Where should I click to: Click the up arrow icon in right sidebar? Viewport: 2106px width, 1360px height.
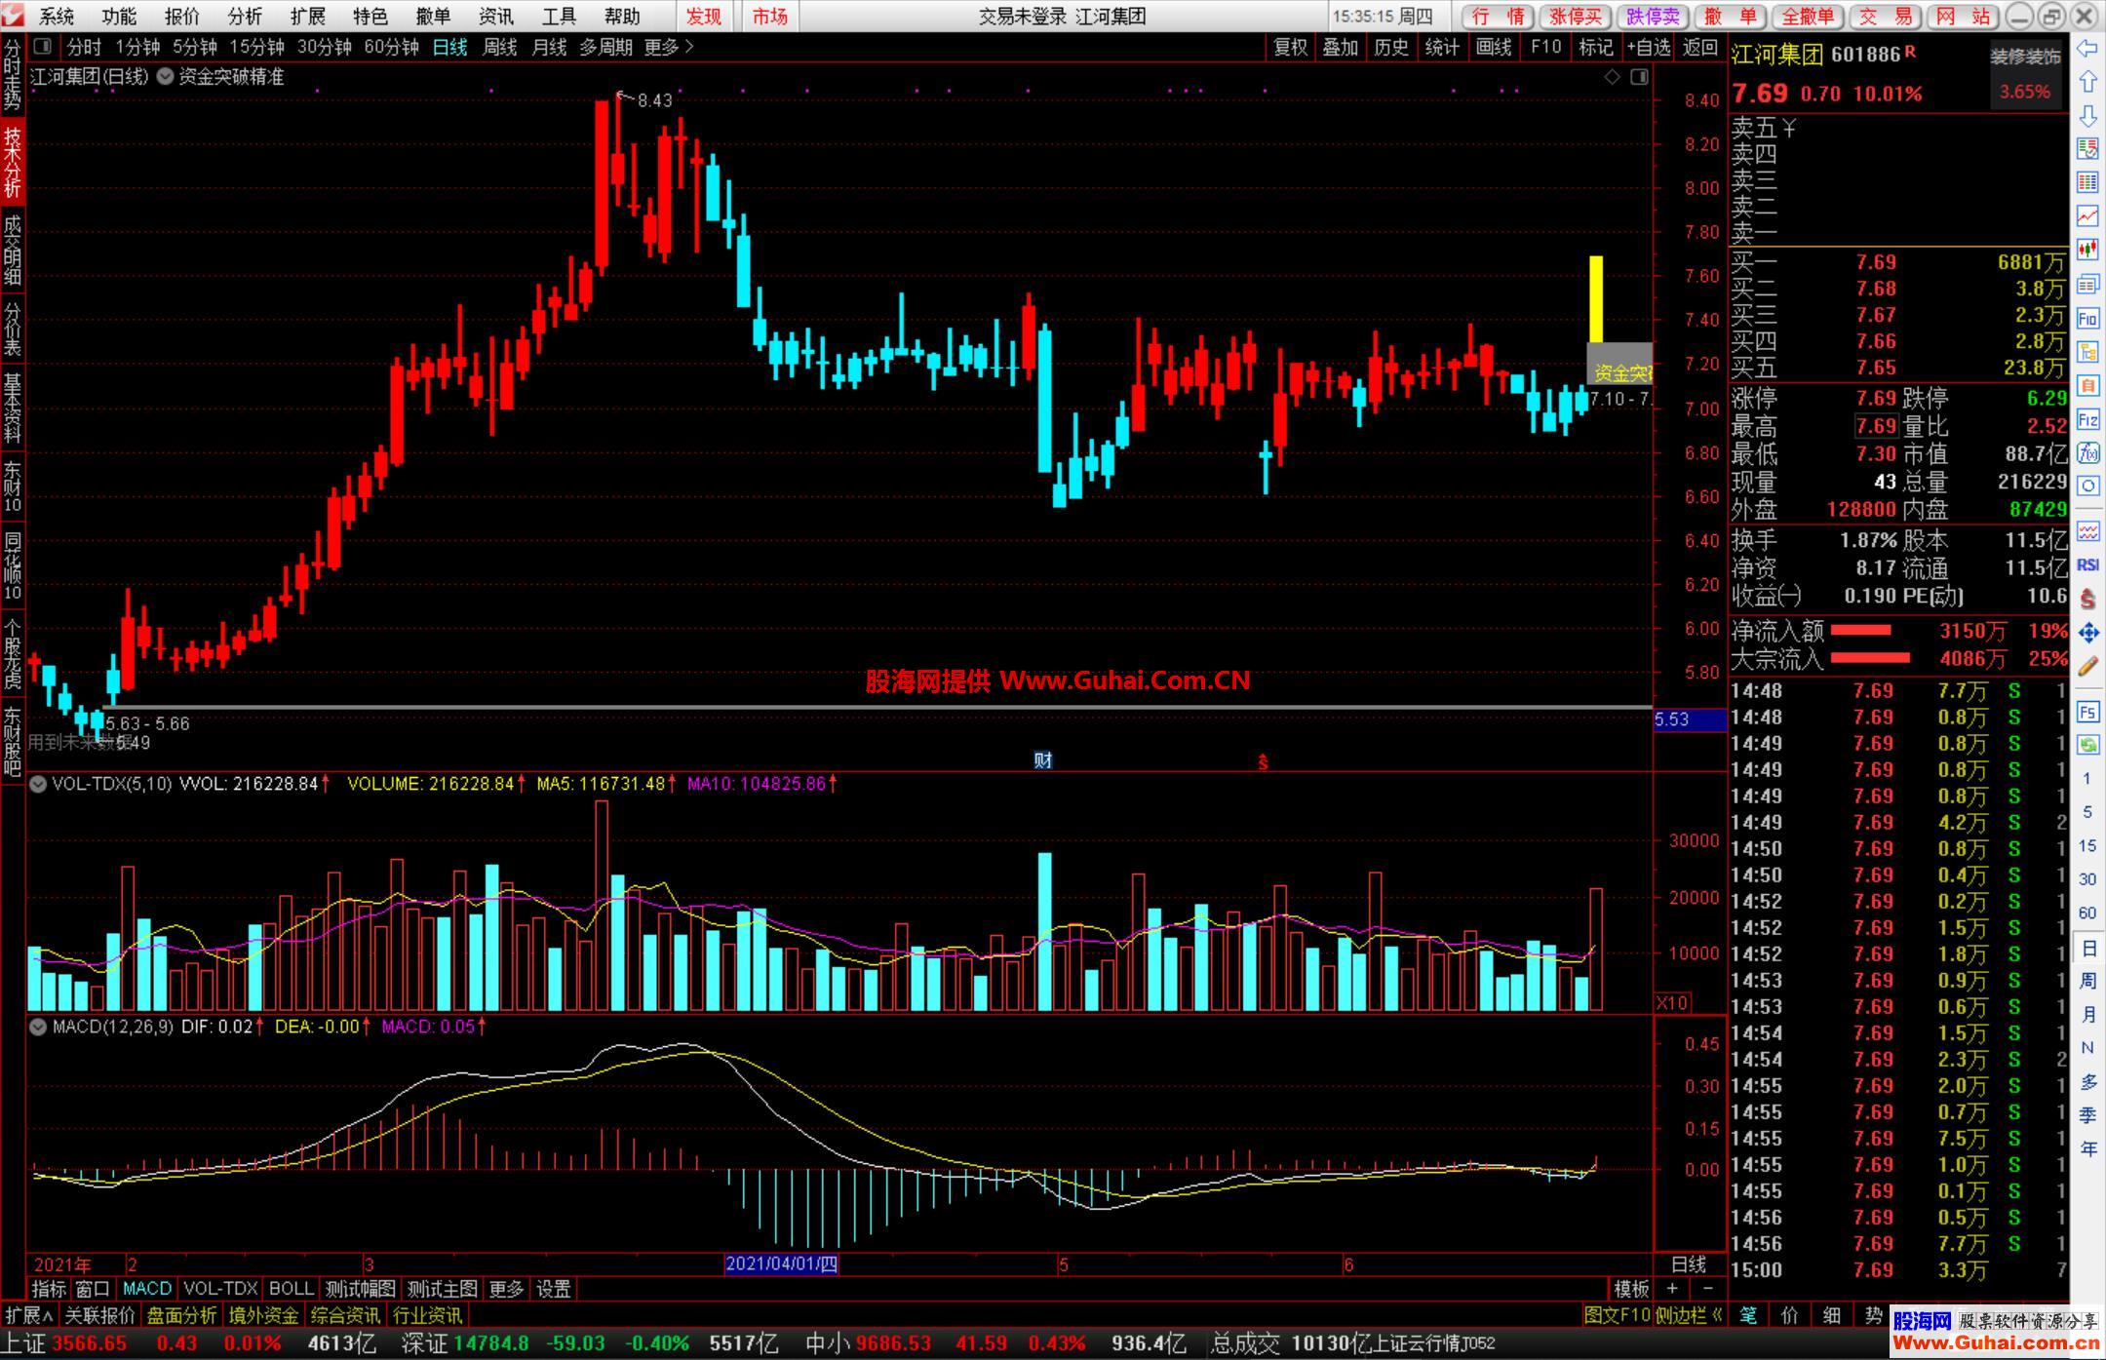(x=2087, y=81)
